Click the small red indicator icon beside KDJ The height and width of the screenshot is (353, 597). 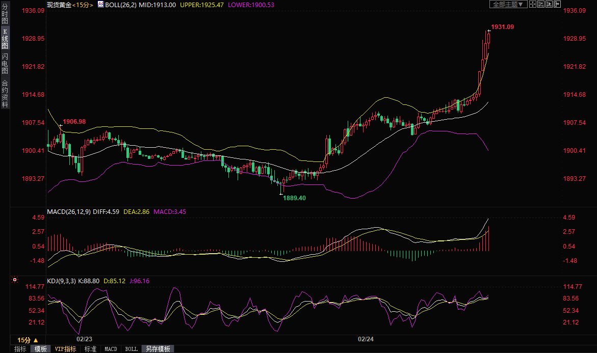(15, 280)
